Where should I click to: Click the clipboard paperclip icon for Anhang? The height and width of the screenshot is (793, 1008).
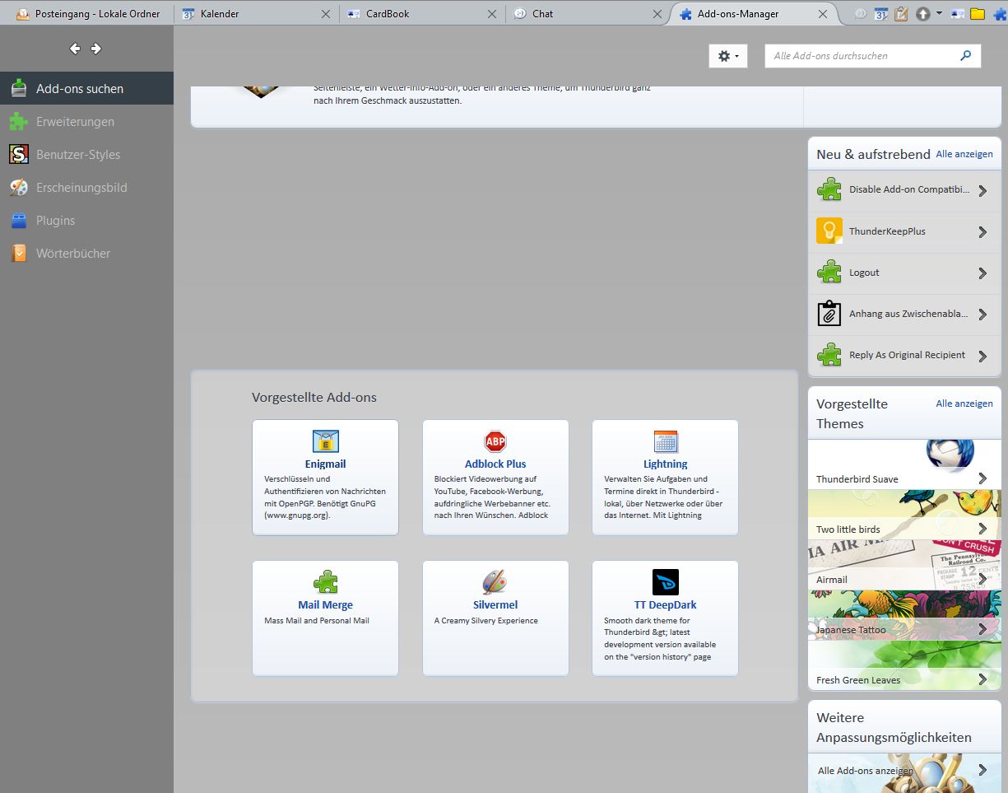[829, 314]
